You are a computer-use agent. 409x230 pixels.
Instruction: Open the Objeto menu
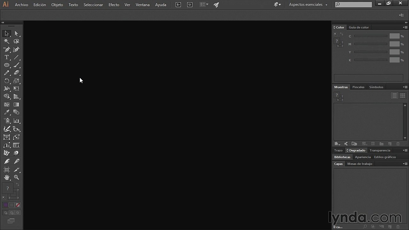click(57, 5)
